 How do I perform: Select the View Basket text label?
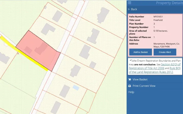point(140,80)
